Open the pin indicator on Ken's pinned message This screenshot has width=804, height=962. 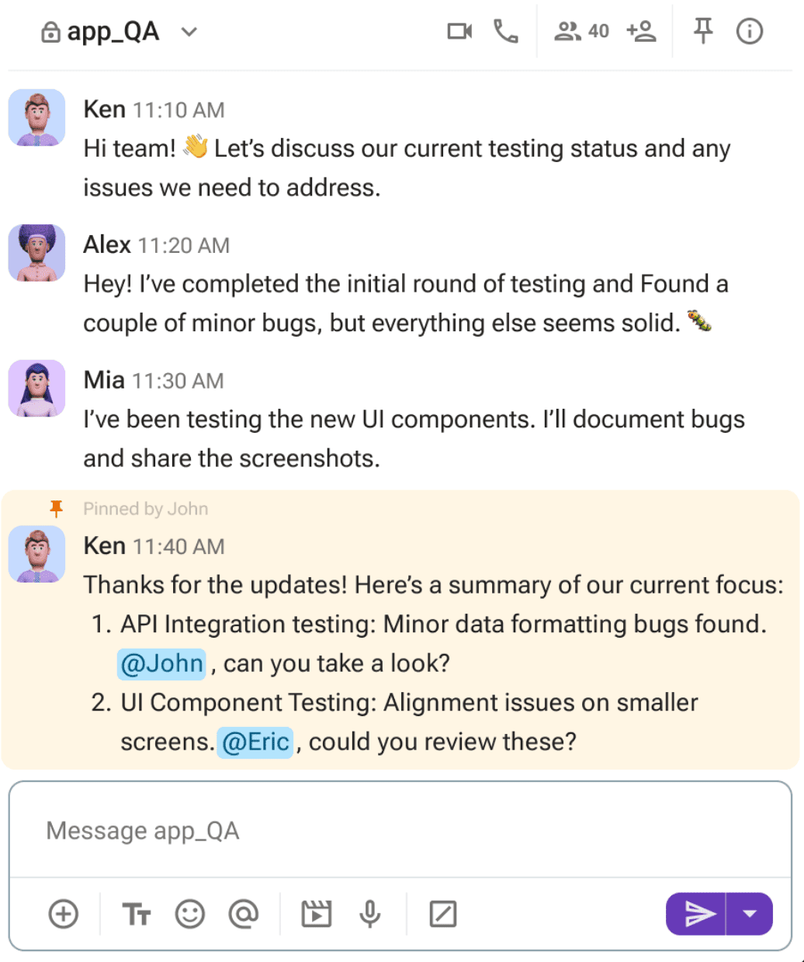point(55,509)
